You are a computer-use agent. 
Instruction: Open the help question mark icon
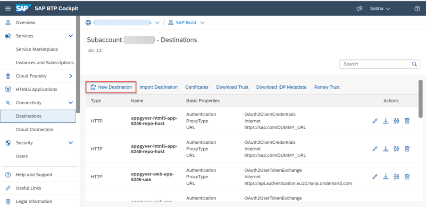(x=418, y=8)
